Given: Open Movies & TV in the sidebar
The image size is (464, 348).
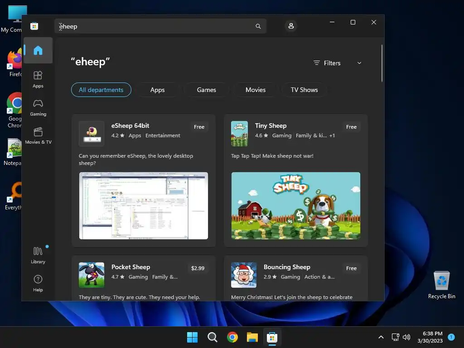Looking at the screenshot, I should point(38,135).
